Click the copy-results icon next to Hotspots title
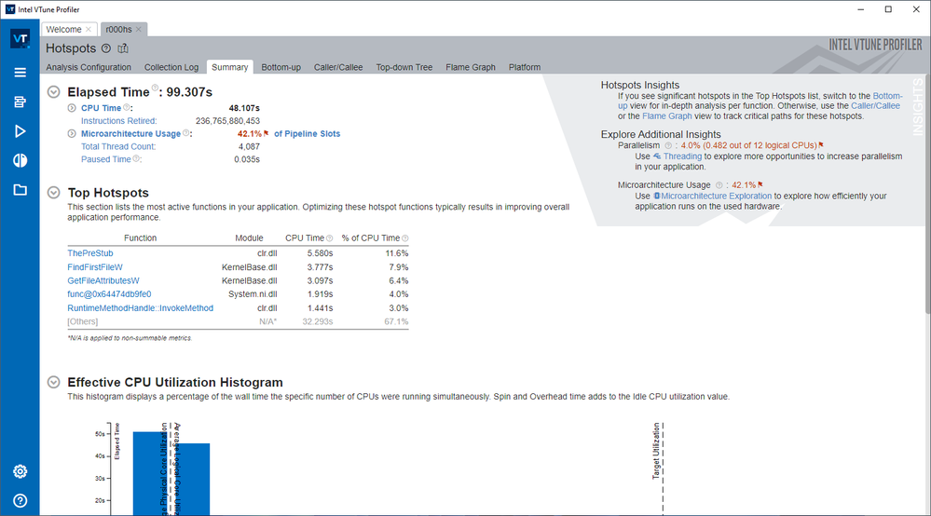Image resolution: width=931 pixels, height=516 pixels. [123, 48]
